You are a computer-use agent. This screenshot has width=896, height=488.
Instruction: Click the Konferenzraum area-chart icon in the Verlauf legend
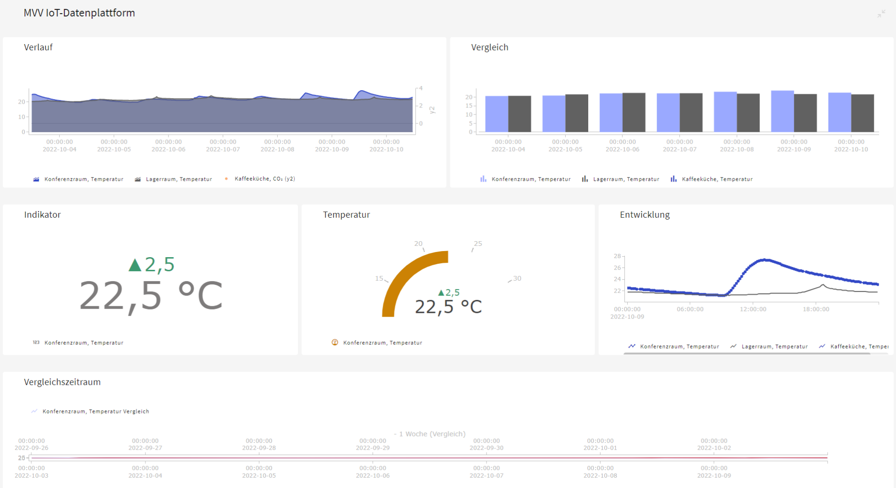[36, 179]
